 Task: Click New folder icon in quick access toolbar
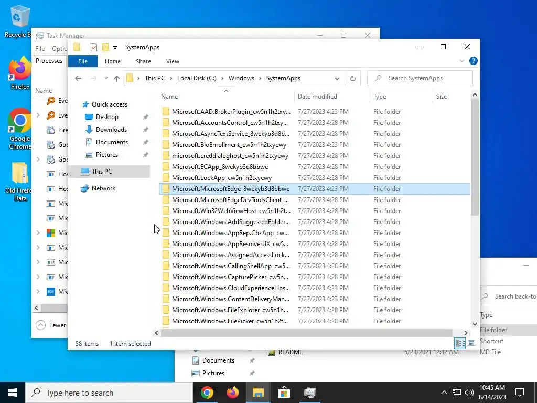click(105, 47)
